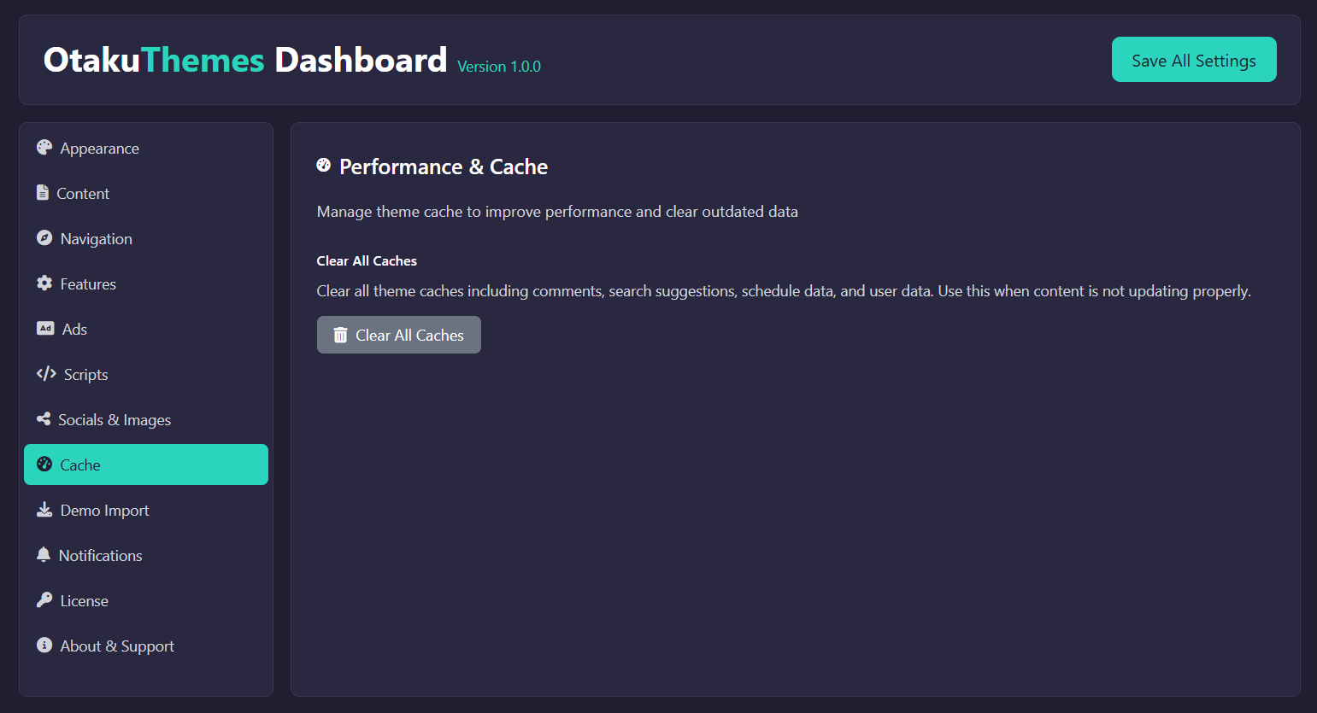Select the Navigation compass icon
Viewport: 1317px width, 713px height.
tap(44, 237)
